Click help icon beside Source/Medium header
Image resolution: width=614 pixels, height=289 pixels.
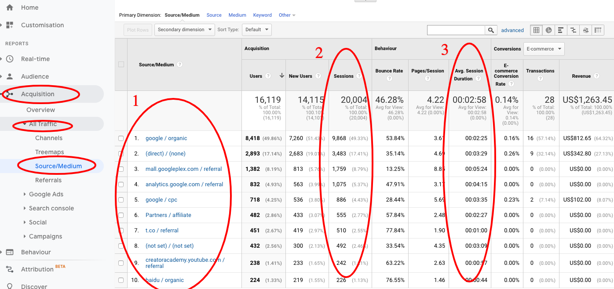click(x=179, y=65)
